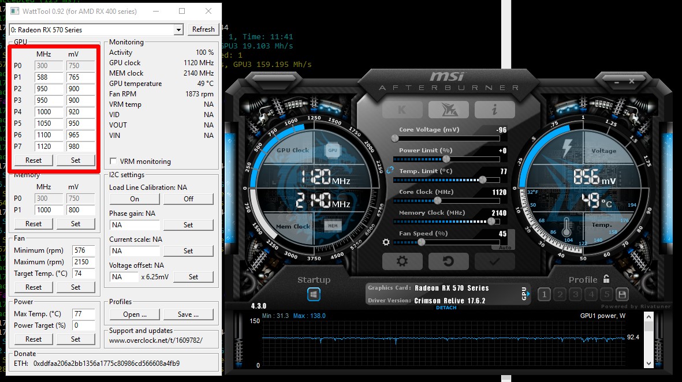Viewport: 682px width, 382px height.
Task: Click the reset to defaults arrow button
Action: click(448, 261)
